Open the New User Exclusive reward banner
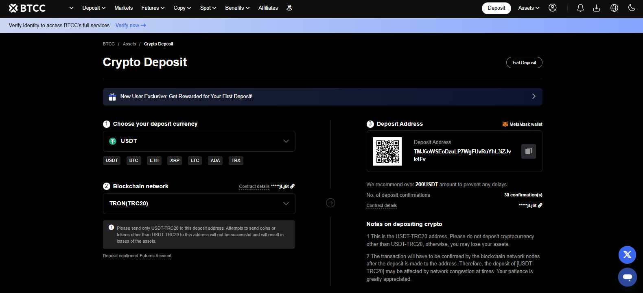643x293 pixels. point(322,97)
